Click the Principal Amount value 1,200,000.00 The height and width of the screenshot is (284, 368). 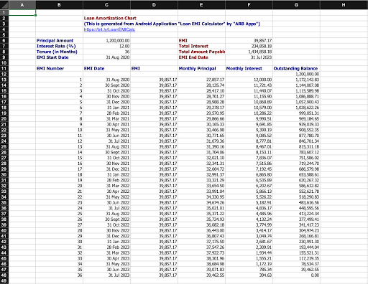tap(106, 41)
